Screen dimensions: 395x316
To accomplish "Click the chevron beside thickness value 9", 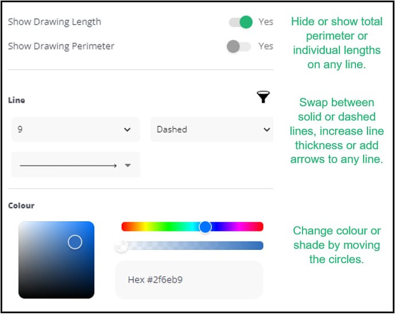I will [127, 130].
